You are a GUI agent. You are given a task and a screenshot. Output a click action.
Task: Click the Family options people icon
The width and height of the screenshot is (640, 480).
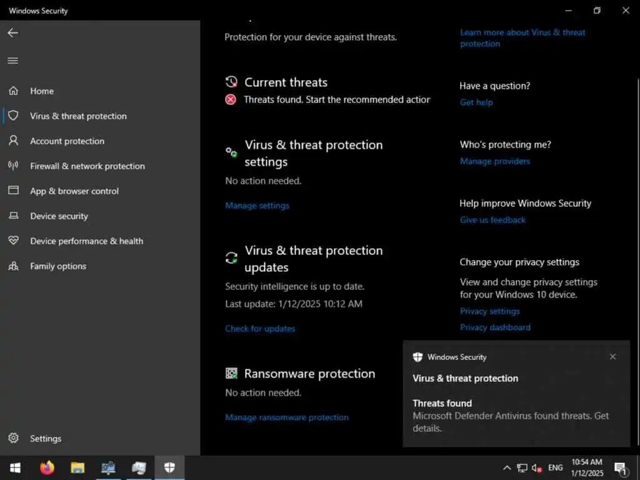14,266
